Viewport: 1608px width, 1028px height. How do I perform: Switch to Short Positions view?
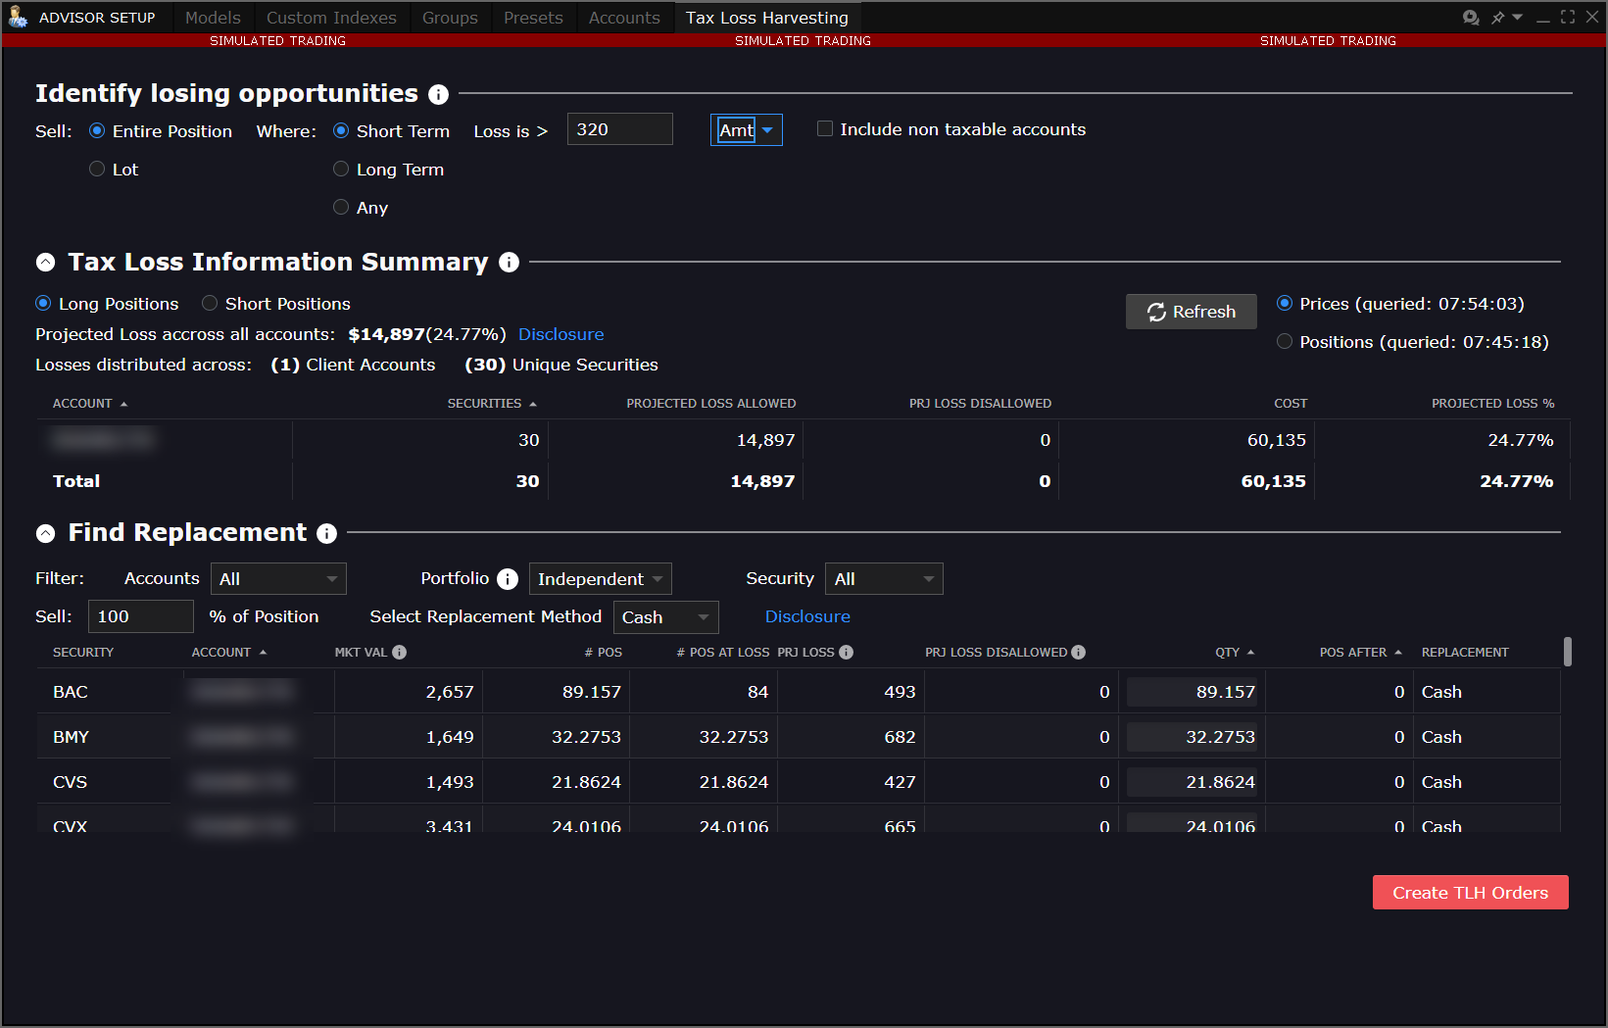209,303
